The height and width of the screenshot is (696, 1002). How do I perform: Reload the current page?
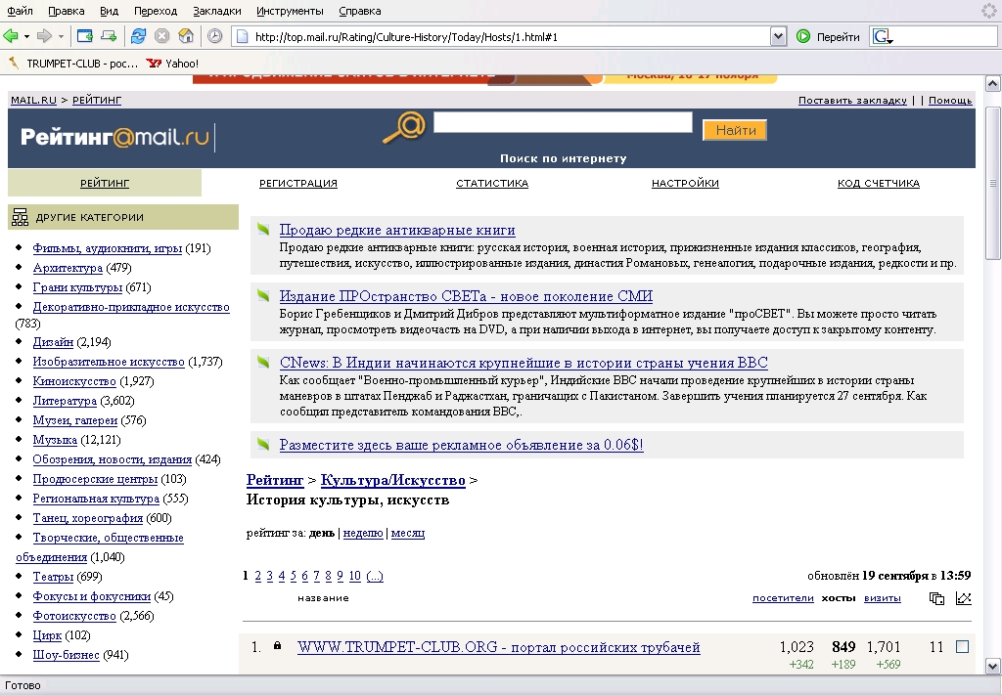(138, 36)
